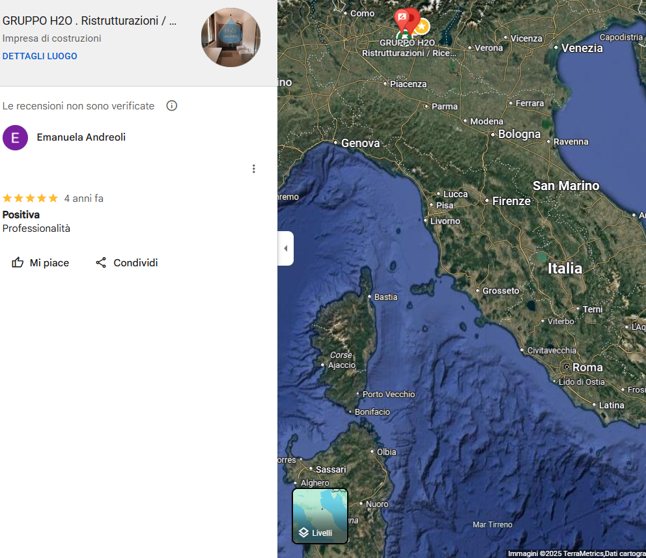The width and height of the screenshot is (646, 558).
Task: Select the Firenze city label
Action: pyautogui.click(x=511, y=201)
